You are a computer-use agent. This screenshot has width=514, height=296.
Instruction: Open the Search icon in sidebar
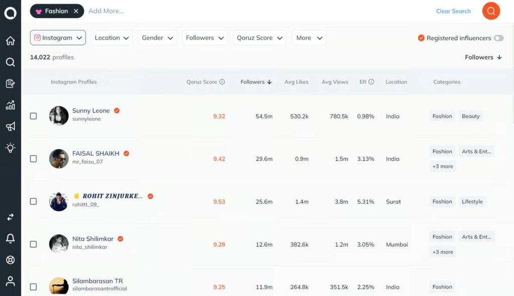pyautogui.click(x=10, y=62)
